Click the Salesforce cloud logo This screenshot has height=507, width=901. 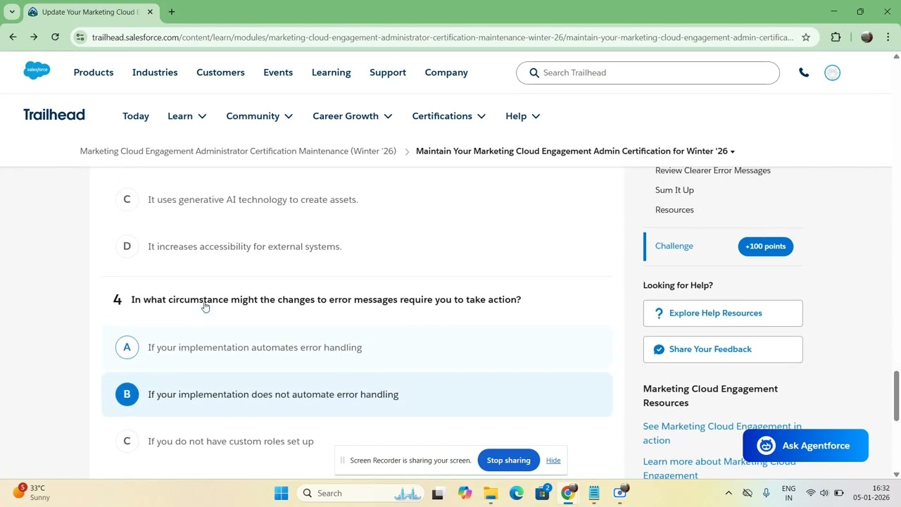click(37, 70)
